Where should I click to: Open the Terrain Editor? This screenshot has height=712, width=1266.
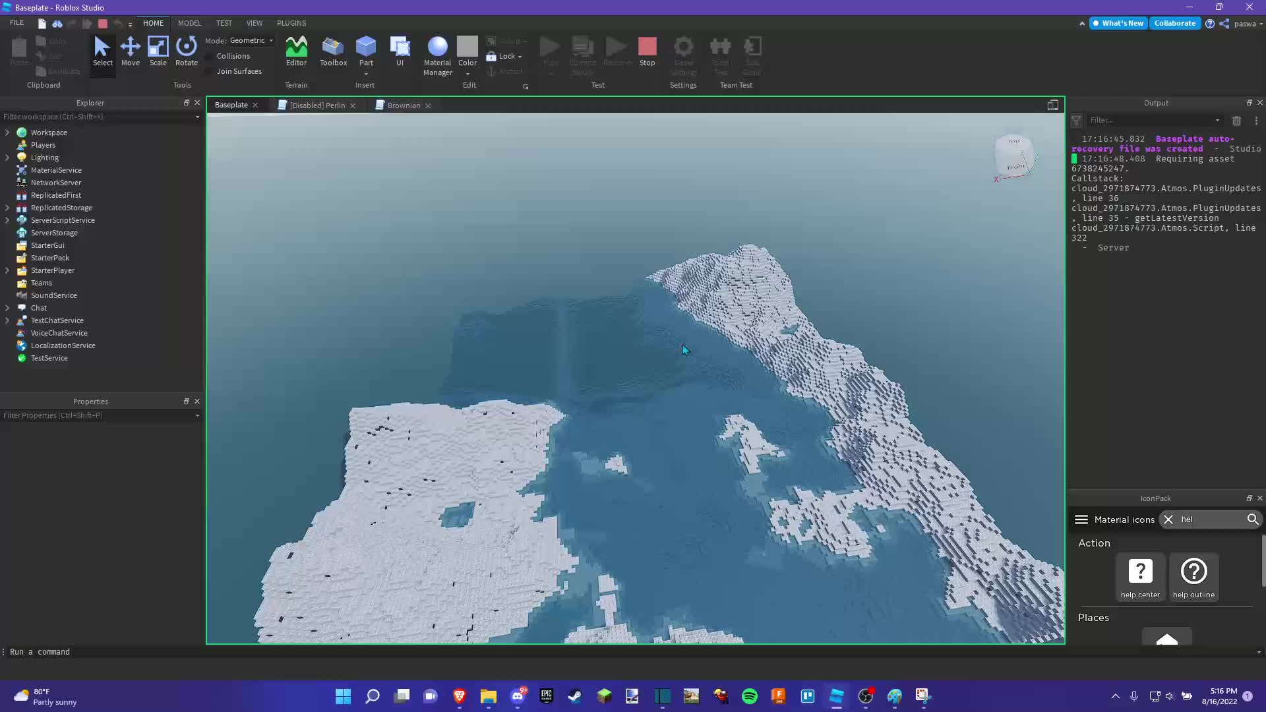296,51
